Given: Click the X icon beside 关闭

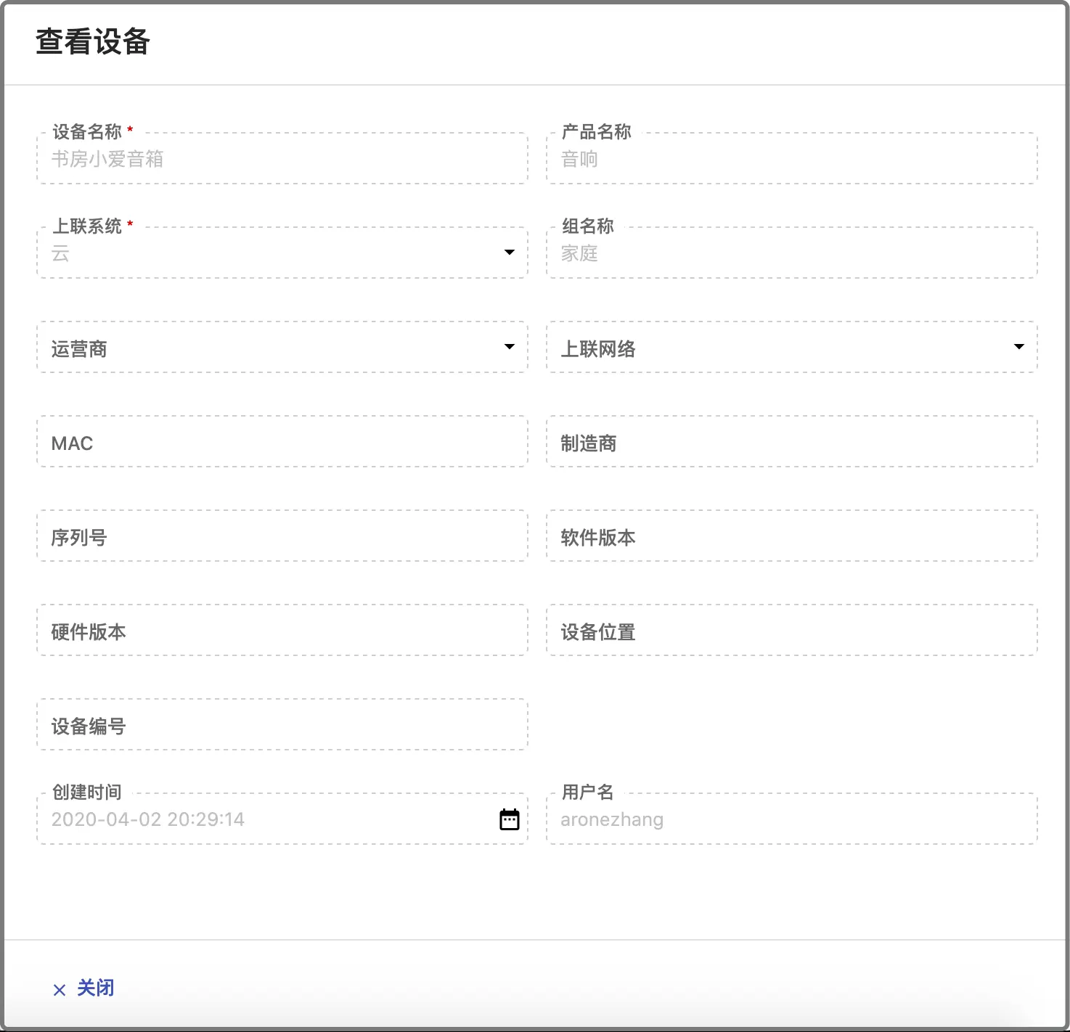Looking at the screenshot, I should point(60,990).
